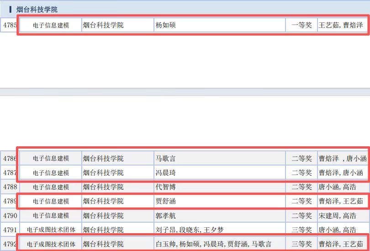Click student name 马歌言 in row 4786
The image size is (370, 251).
(x=166, y=158)
